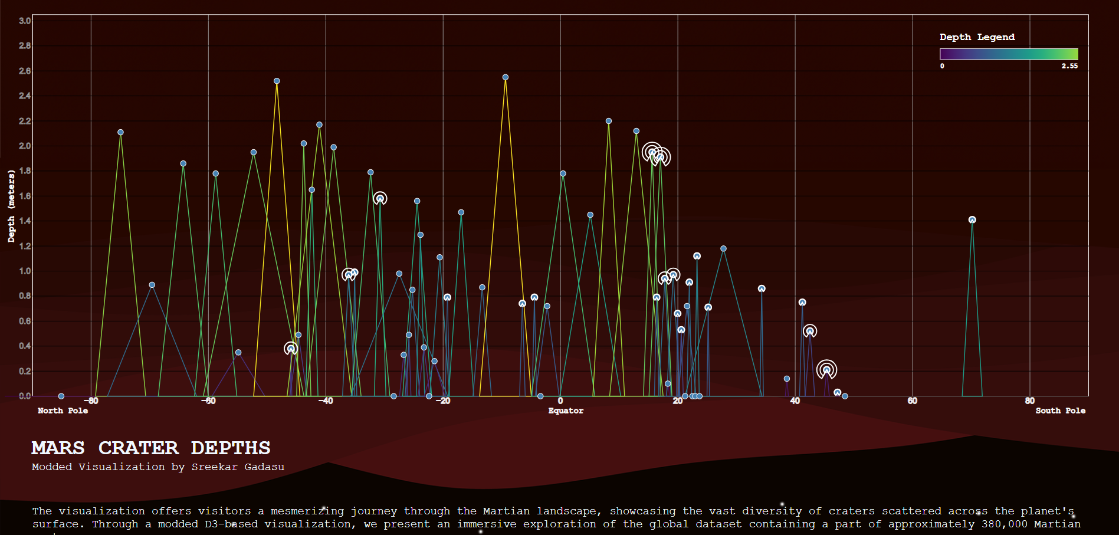Click ringed crater marker at depth 0.5 near latitude 42

tap(810, 331)
